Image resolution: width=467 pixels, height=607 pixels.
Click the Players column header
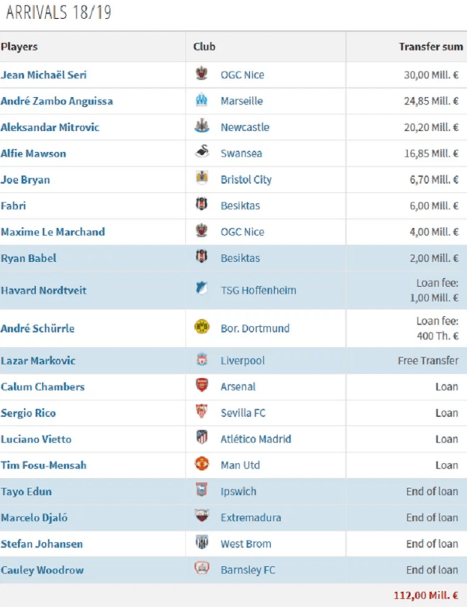tap(19, 47)
